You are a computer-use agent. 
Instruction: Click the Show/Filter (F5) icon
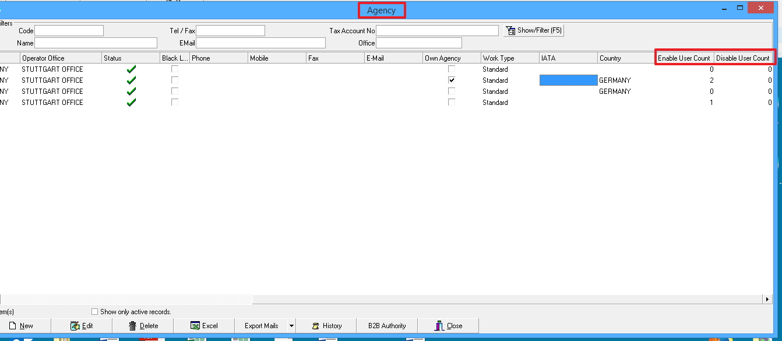pyautogui.click(x=510, y=30)
